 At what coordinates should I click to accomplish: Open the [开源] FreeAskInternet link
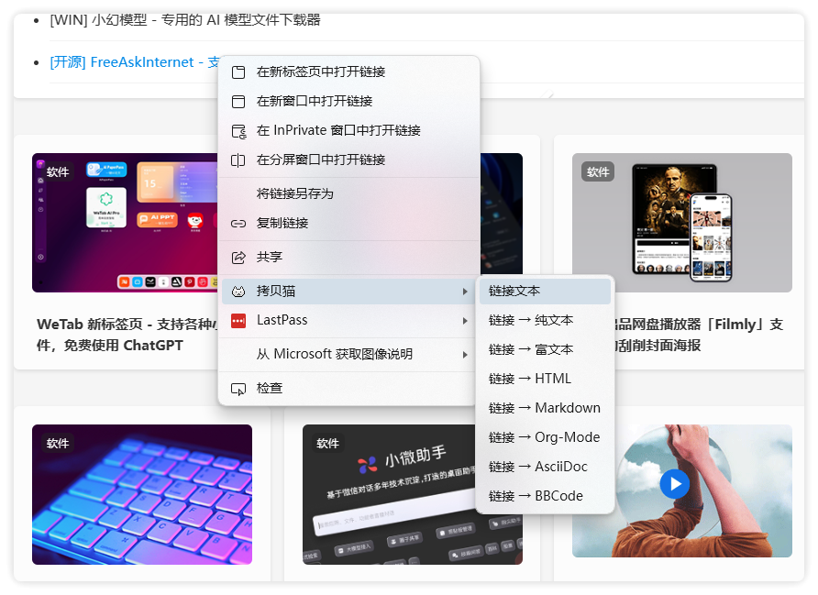tap(134, 62)
